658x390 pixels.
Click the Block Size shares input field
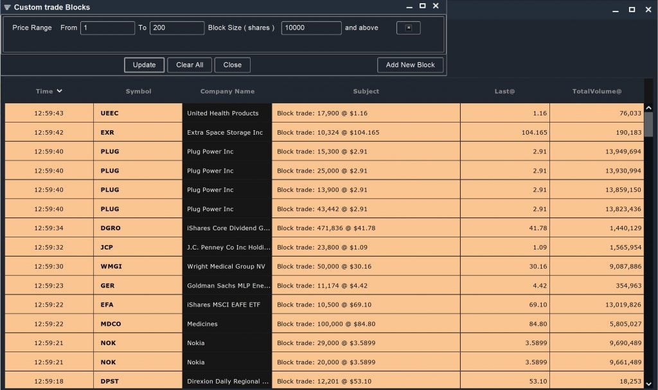(x=311, y=28)
